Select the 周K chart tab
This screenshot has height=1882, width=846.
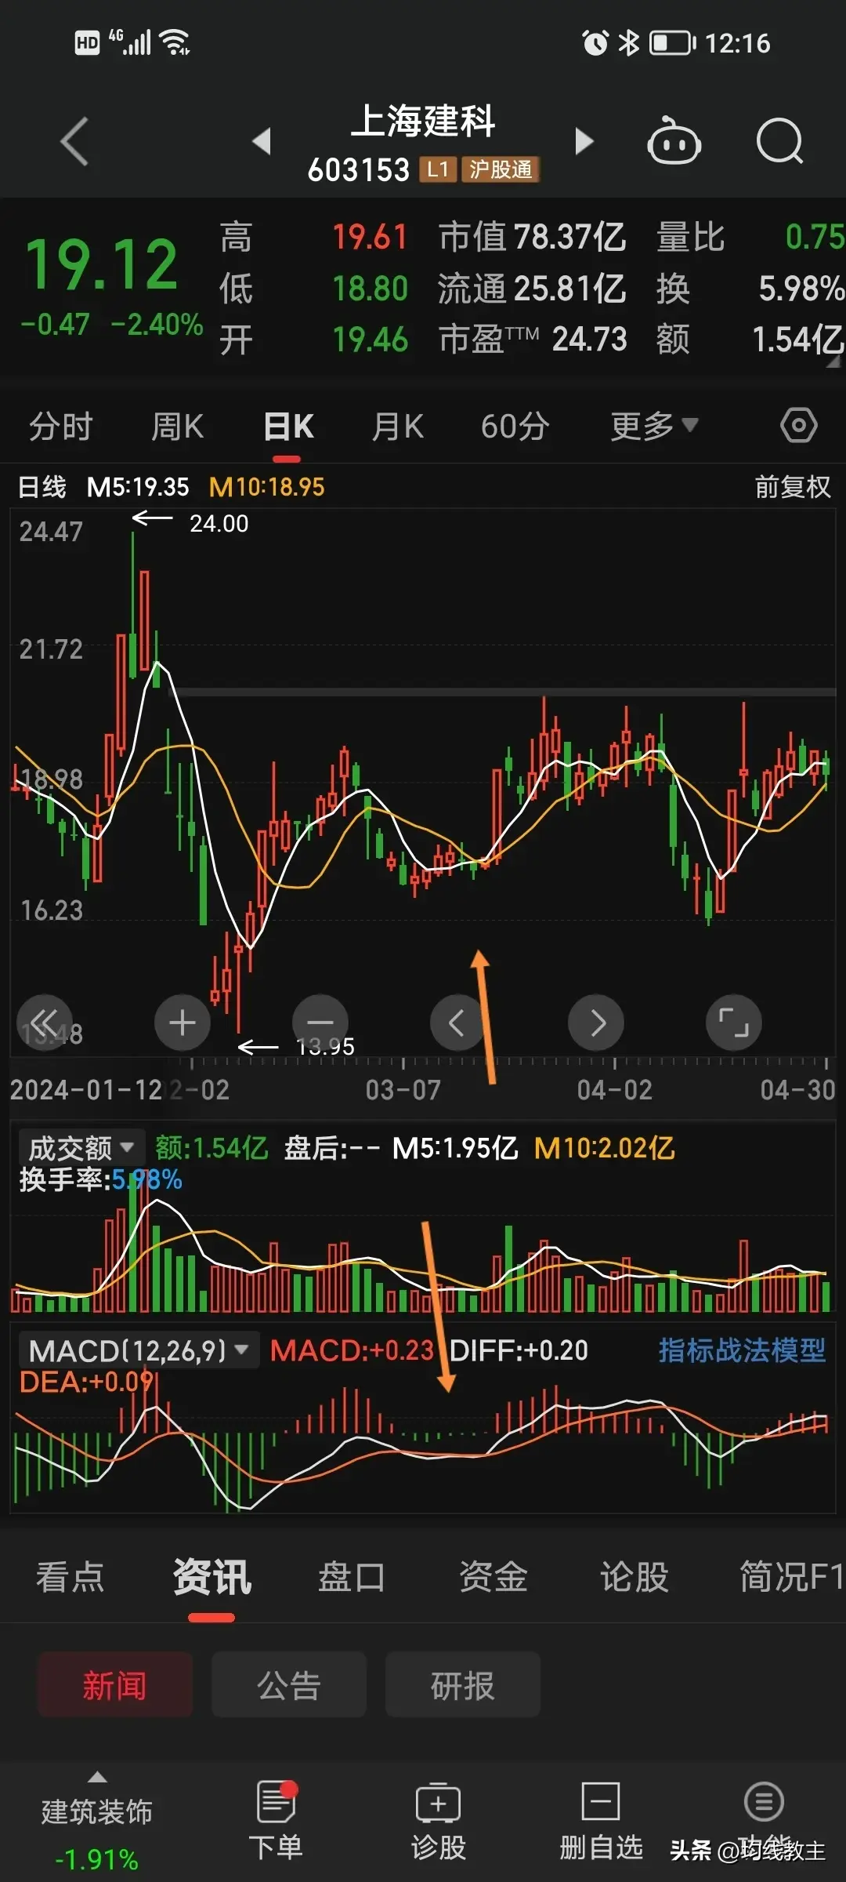pos(177,427)
